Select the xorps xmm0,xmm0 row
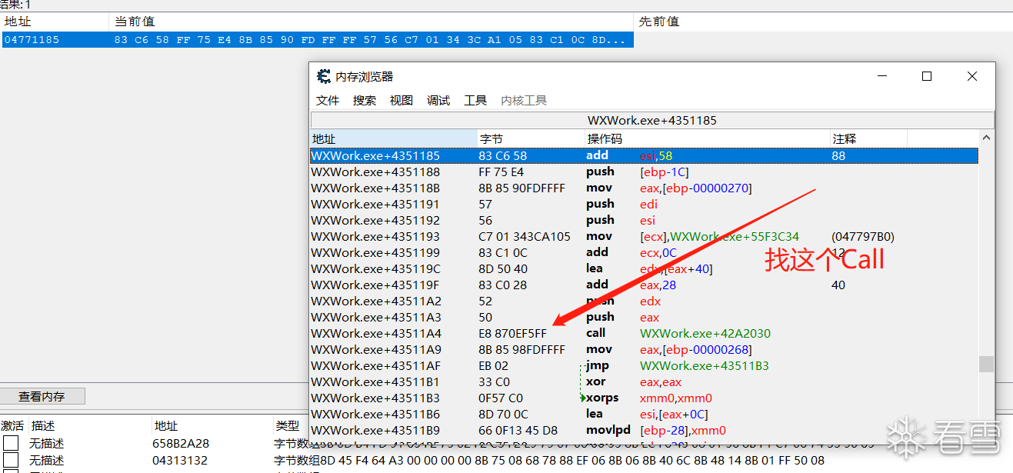 [x=644, y=398]
